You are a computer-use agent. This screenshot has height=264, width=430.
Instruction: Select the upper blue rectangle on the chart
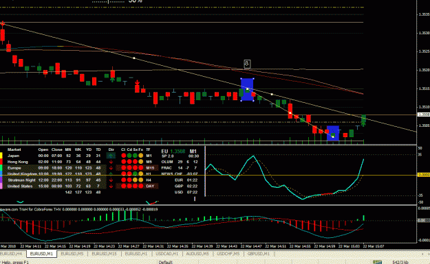247,90
